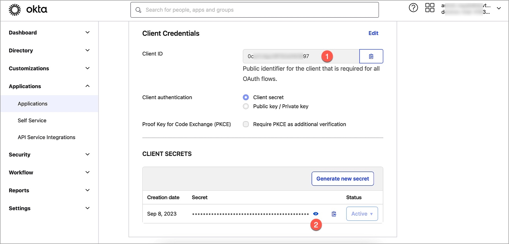The image size is (509, 244).
Task: Enable Require PKCE as additional verification
Action: pos(246,124)
